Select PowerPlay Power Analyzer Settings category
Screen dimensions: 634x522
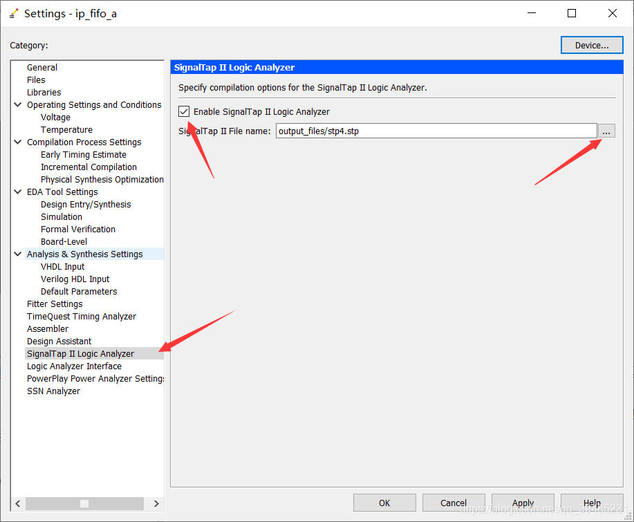pyautogui.click(x=95, y=379)
